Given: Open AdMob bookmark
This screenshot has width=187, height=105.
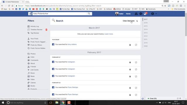Looking at the screenshot, I should (x=117, y=9).
